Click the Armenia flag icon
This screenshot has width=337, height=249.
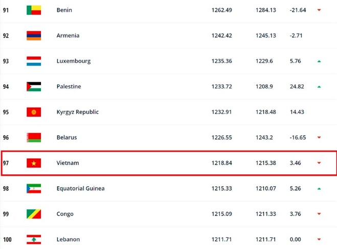point(34,36)
